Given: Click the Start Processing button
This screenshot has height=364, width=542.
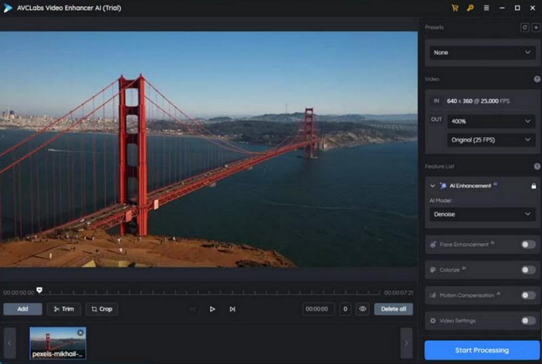Looking at the screenshot, I should tap(482, 350).
